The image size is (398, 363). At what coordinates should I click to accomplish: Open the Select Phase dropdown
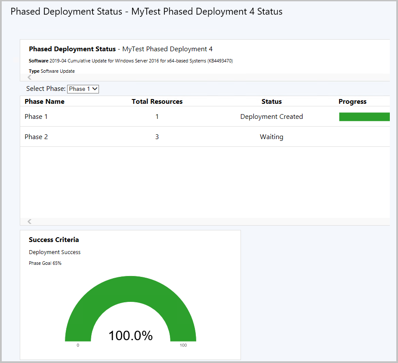pos(83,89)
